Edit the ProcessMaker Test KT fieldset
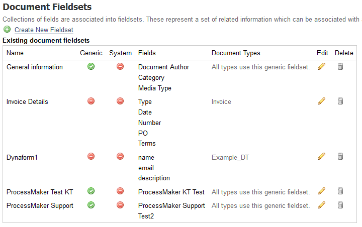Viewport: 362px width, 227px height. coord(322,191)
